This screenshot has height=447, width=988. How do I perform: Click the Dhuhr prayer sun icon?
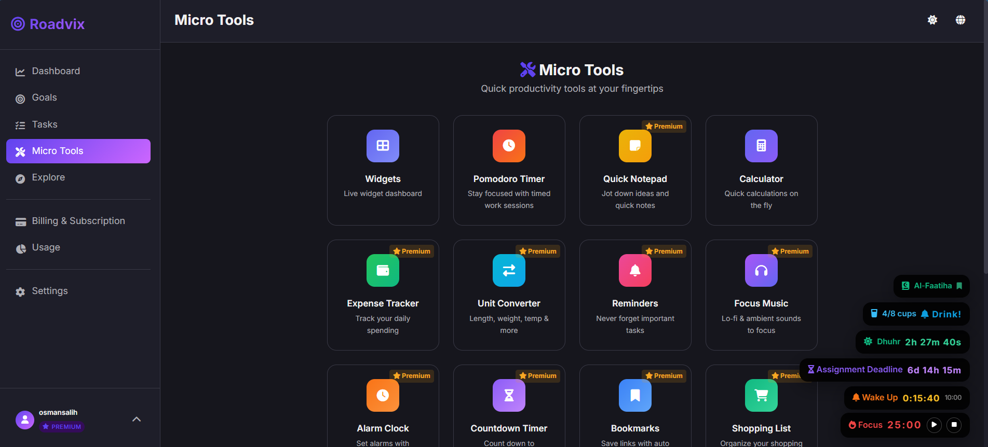pyautogui.click(x=868, y=341)
